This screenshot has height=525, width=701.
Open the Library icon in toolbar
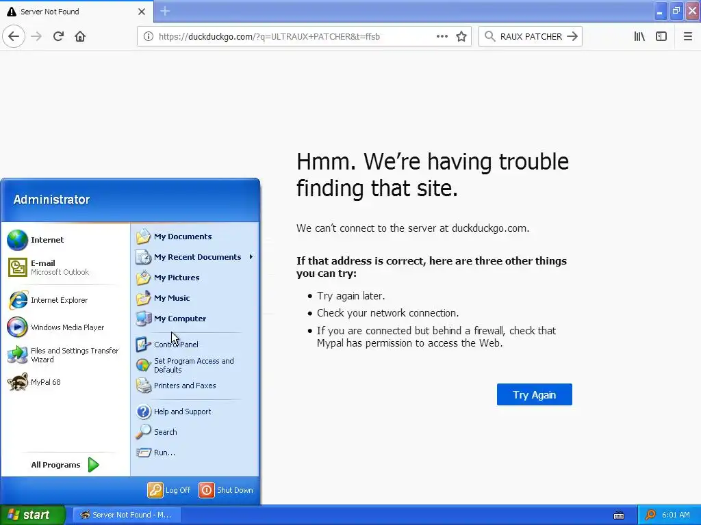pyautogui.click(x=639, y=37)
